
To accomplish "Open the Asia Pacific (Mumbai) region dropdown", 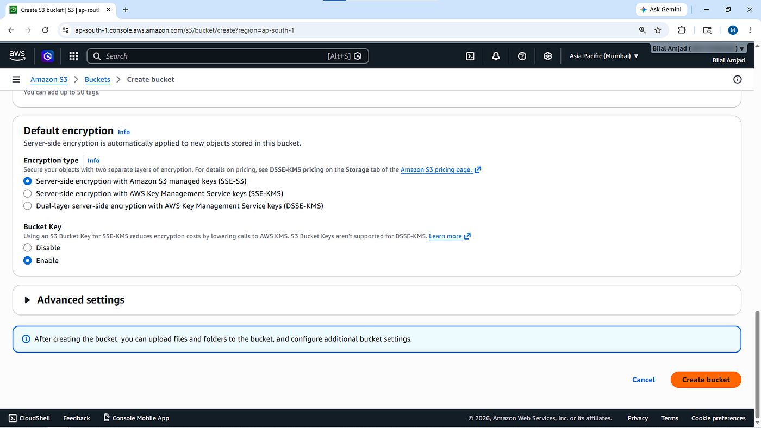I will 604,56.
